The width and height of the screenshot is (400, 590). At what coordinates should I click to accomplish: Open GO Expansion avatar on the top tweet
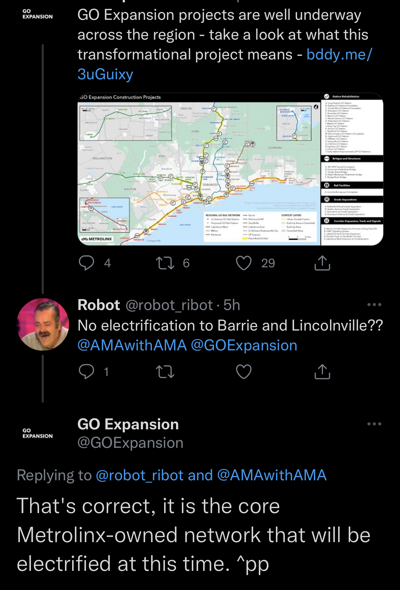(38, 14)
